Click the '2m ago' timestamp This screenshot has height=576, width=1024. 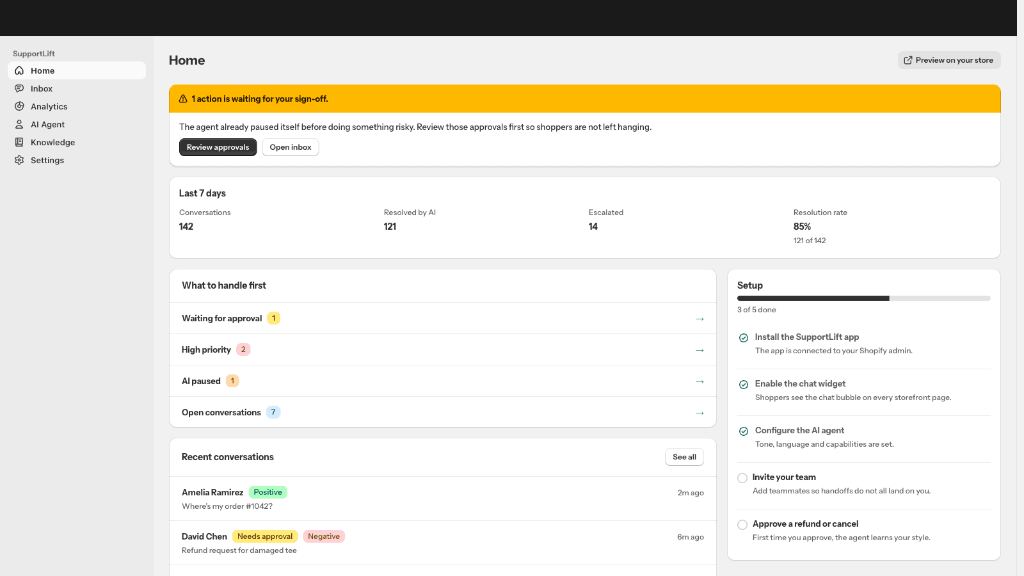(691, 493)
